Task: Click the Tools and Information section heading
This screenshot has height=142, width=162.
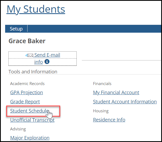Action: [x=33, y=72]
